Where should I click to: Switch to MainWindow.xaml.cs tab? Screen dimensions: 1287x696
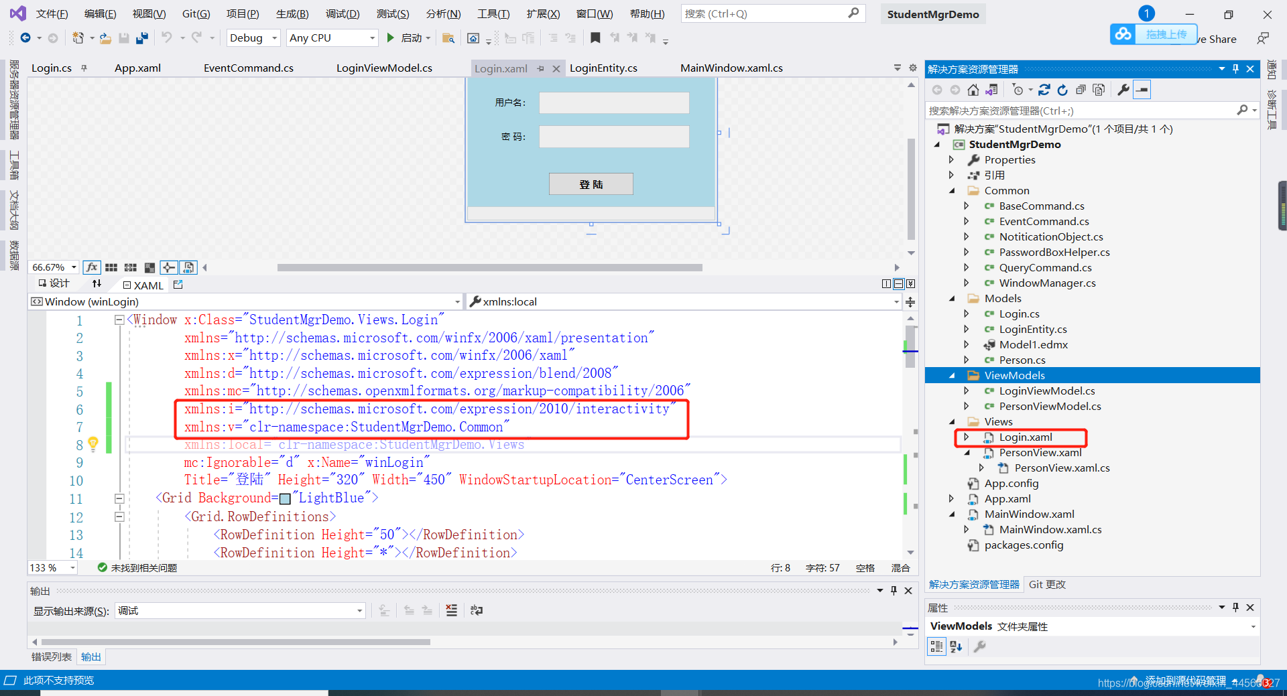coord(731,68)
